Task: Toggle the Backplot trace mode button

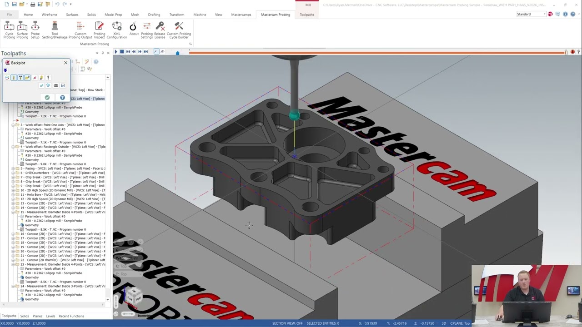Action: 156,52
